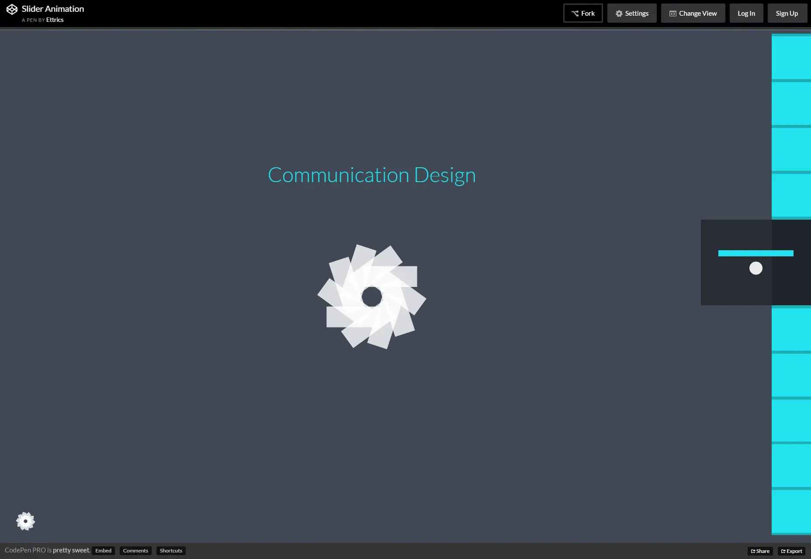The image size is (811, 559).
Task: Click the Export icon in the footer
Action: tap(783, 551)
